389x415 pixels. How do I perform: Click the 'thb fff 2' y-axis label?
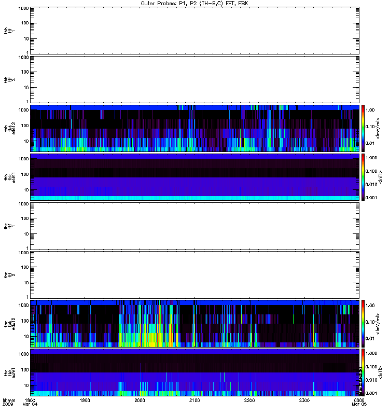pos(9,80)
